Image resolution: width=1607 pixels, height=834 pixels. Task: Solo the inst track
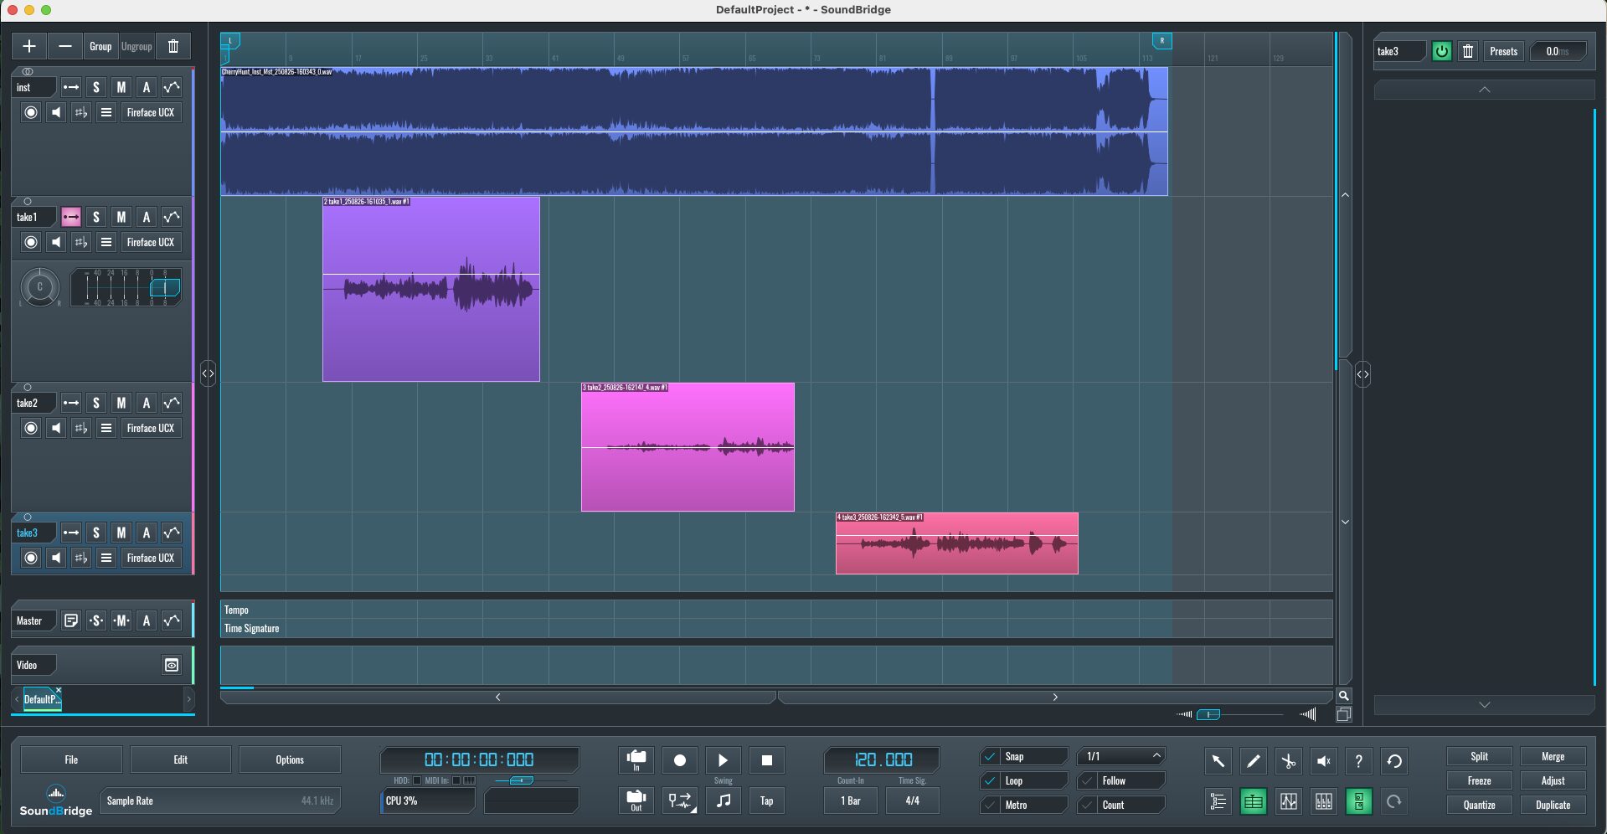[x=96, y=87]
